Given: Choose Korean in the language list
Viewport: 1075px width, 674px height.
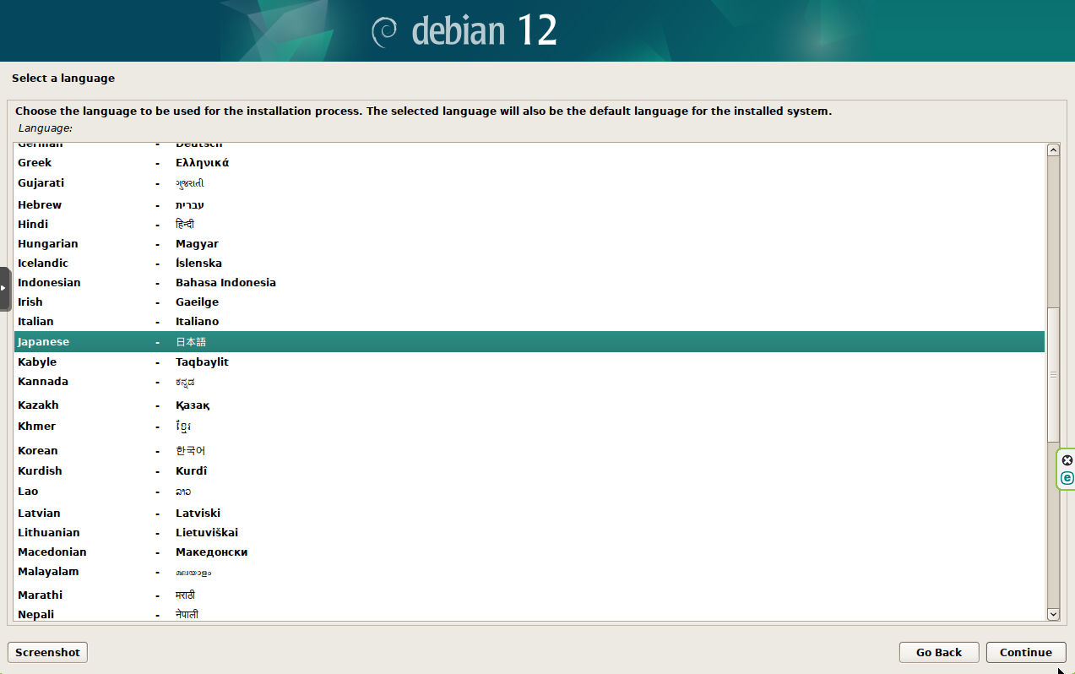Looking at the screenshot, I should coord(38,451).
